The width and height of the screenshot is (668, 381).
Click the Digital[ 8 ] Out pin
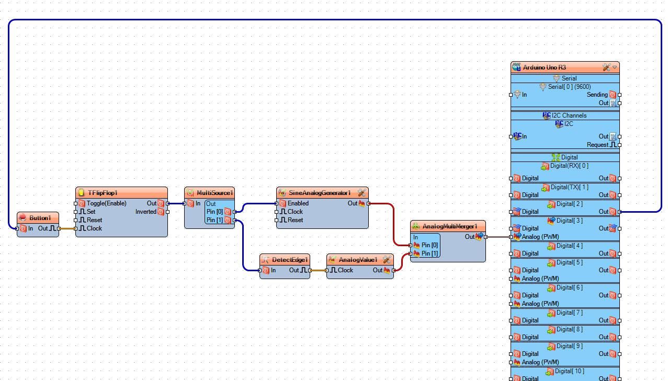coord(619,337)
